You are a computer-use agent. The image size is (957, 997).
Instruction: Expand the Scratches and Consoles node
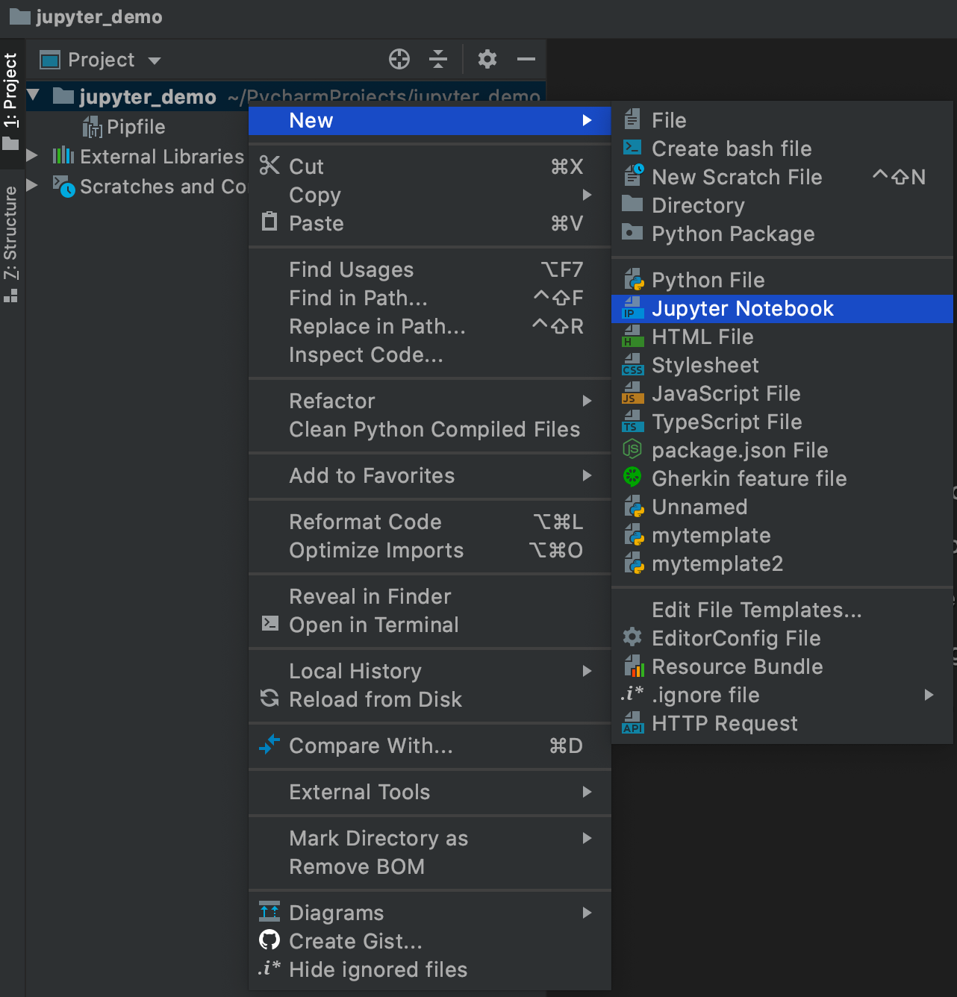point(32,184)
